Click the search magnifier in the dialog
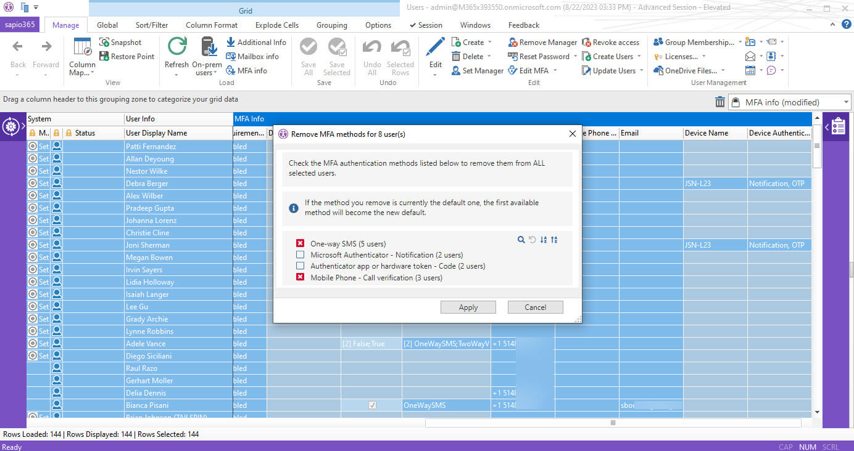854x451 pixels. pos(521,240)
